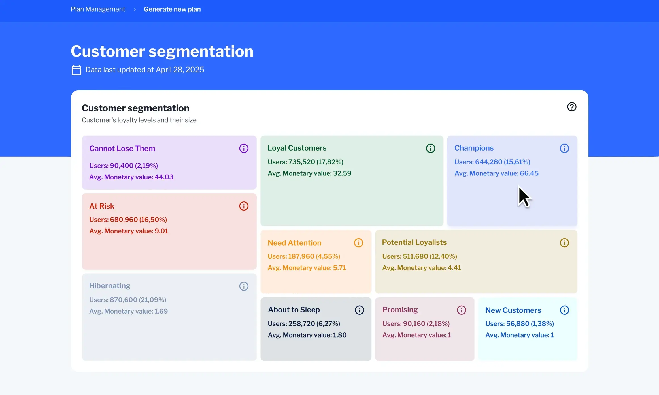This screenshot has height=395, width=659.
Task: Click calendar icon beside last updated date
Action: point(76,70)
